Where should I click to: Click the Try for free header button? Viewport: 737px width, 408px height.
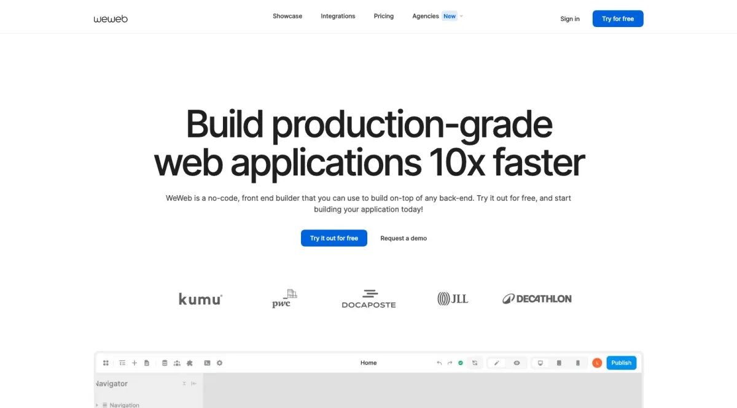click(x=618, y=19)
